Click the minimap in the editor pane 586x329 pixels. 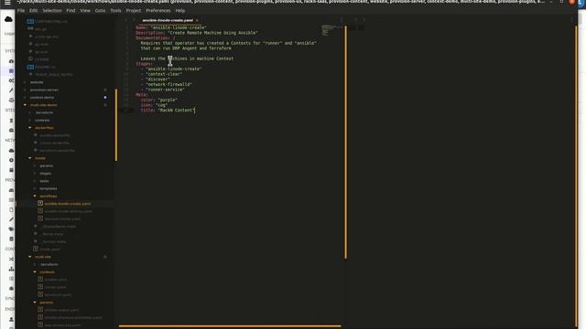pos(328,30)
